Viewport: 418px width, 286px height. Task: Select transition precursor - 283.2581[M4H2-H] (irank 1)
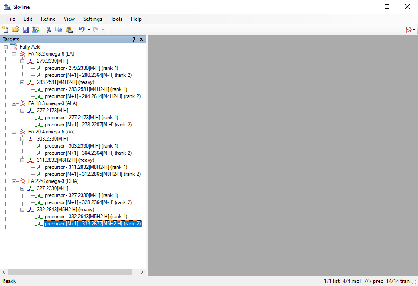point(86,89)
